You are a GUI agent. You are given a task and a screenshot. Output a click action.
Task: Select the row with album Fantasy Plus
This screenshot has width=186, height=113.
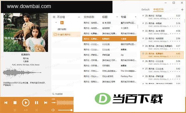[109, 76]
